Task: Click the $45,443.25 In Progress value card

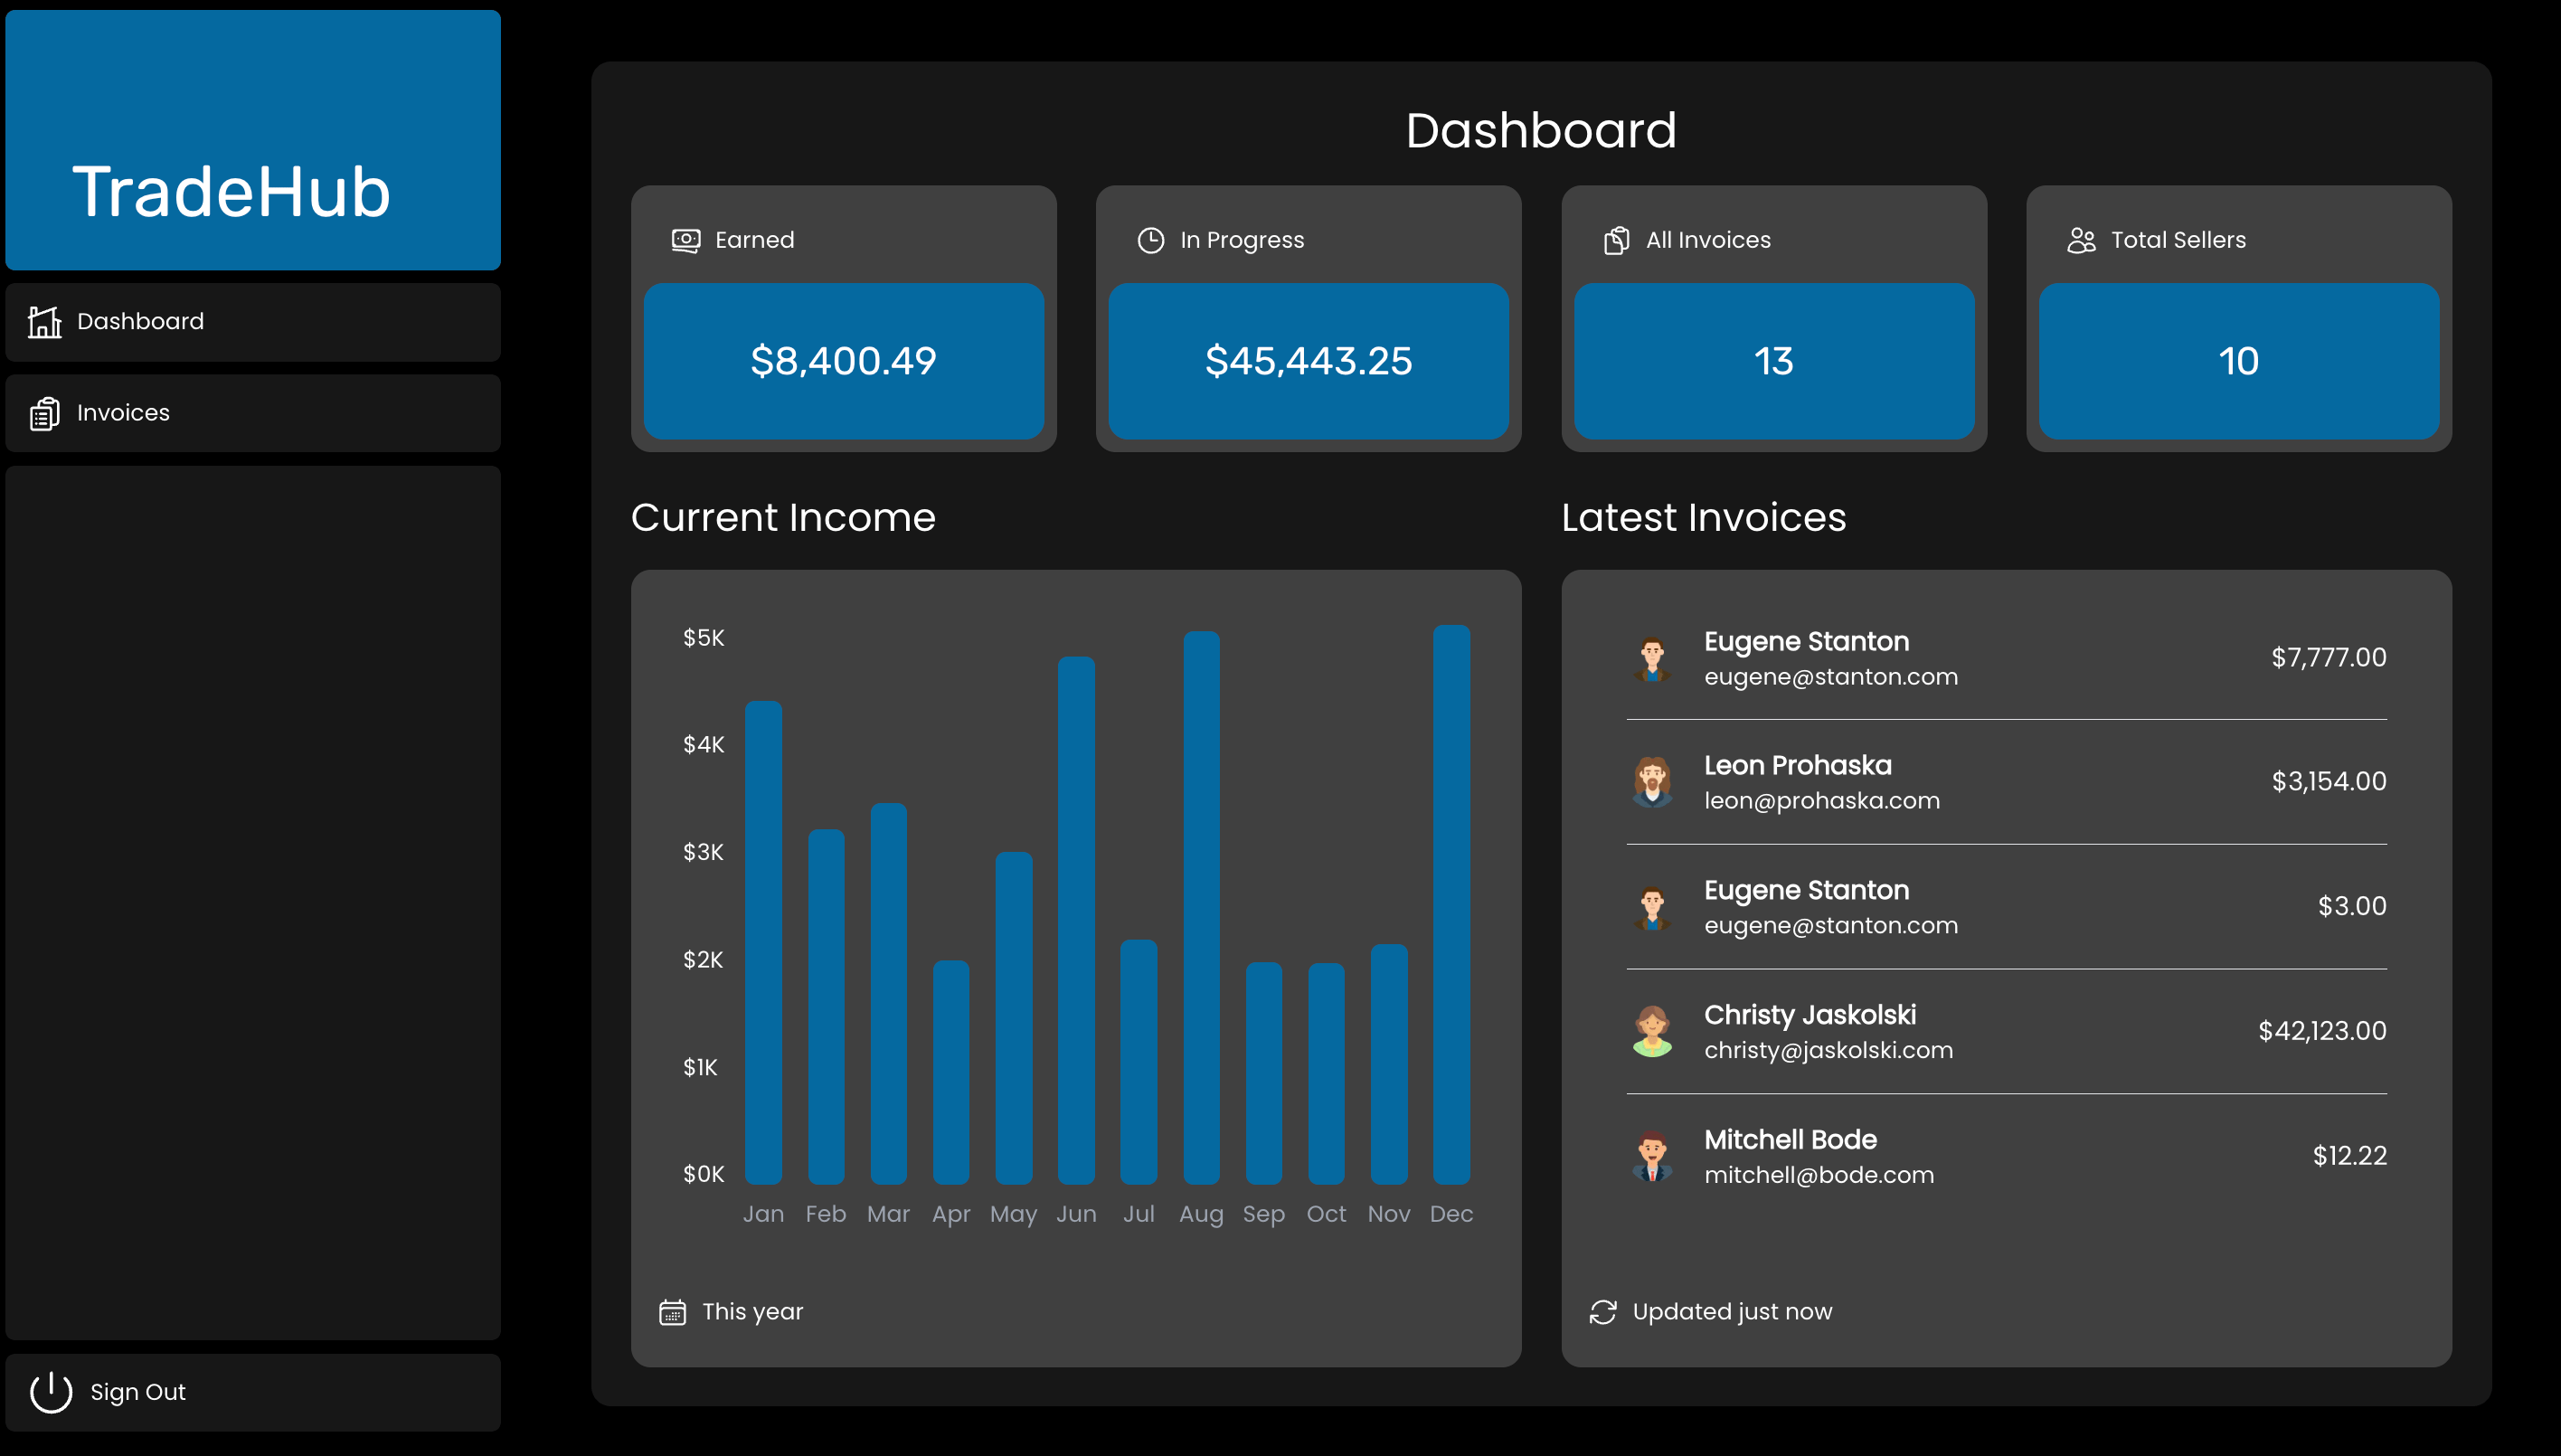Action: [1308, 361]
